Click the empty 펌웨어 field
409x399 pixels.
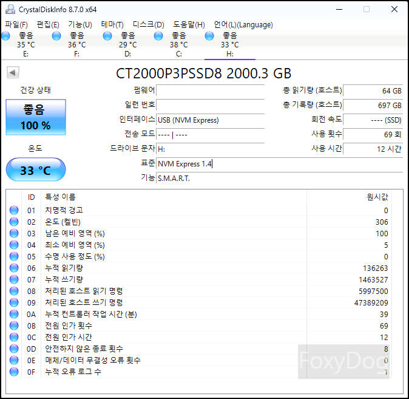(x=210, y=90)
